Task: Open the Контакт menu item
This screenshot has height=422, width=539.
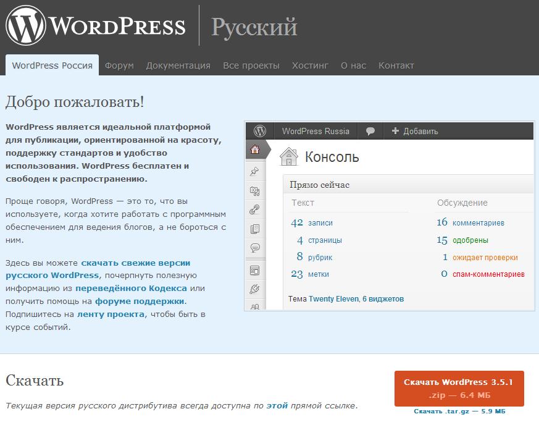Action: coord(396,65)
